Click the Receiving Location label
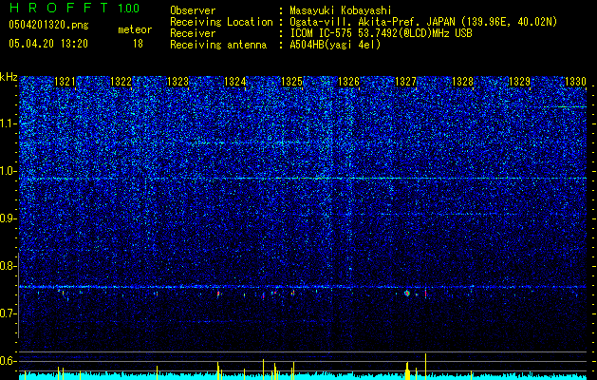The image size is (597, 380). (221, 22)
